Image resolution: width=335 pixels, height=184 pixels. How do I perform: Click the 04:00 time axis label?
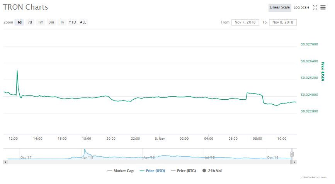click(x=209, y=139)
